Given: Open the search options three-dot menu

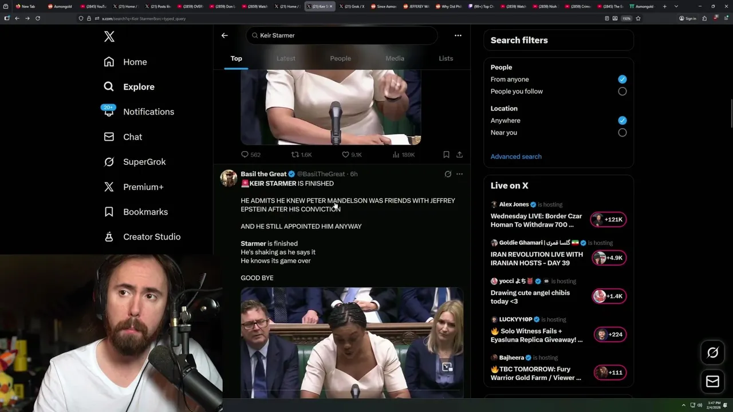Looking at the screenshot, I should point(458,35).
